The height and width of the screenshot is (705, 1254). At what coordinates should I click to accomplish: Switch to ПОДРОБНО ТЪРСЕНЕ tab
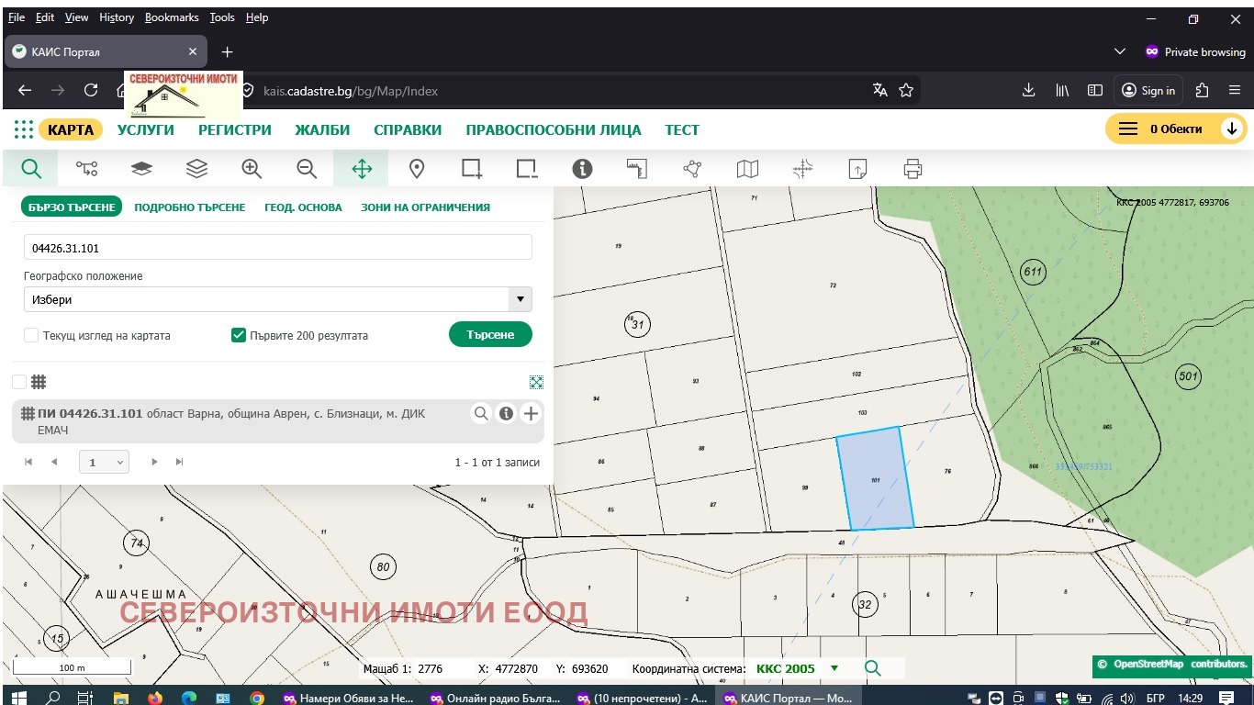click(190, 207)
